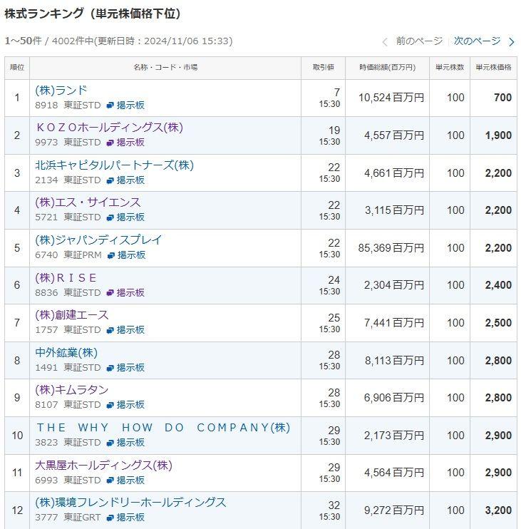The image size is (521, 529).
Task: Click the 単元株価格 column header
Action: (x=494, y=67)
